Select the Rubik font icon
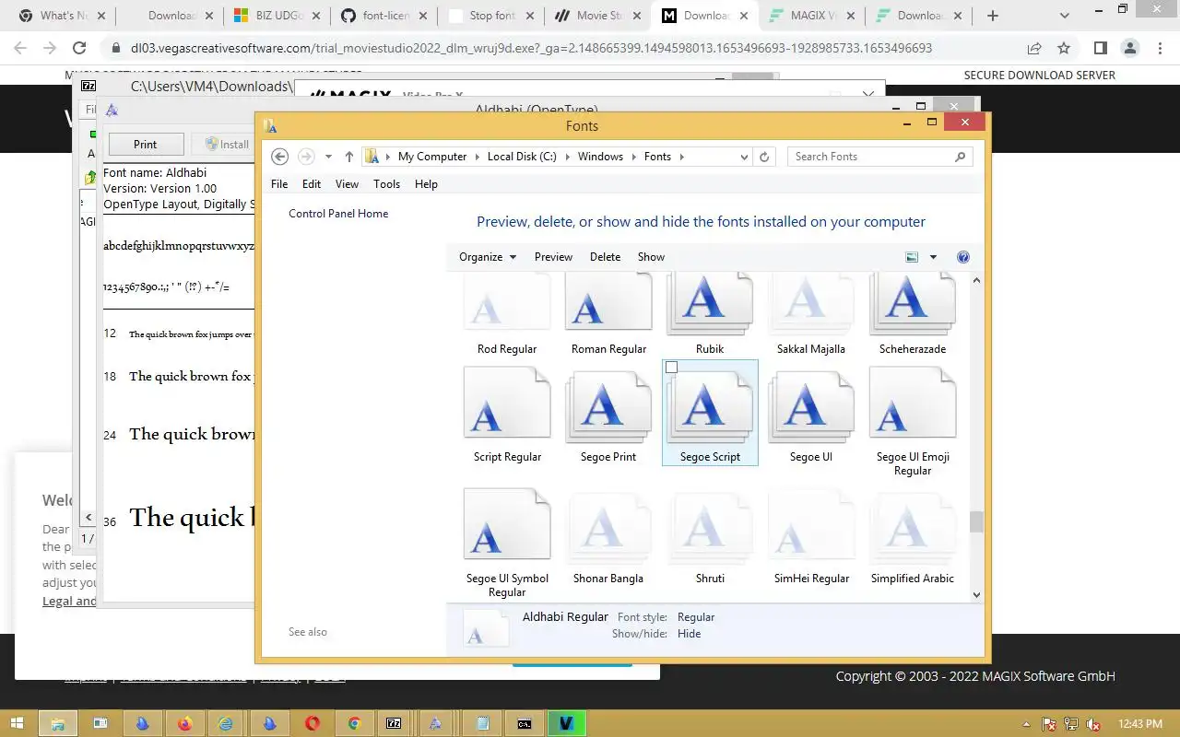 [710, 304]
